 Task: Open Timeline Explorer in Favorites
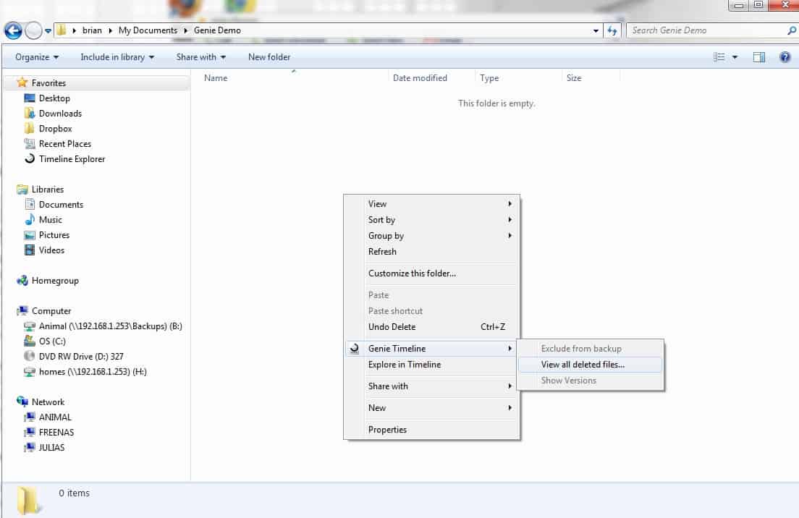[x=72, y=159]
